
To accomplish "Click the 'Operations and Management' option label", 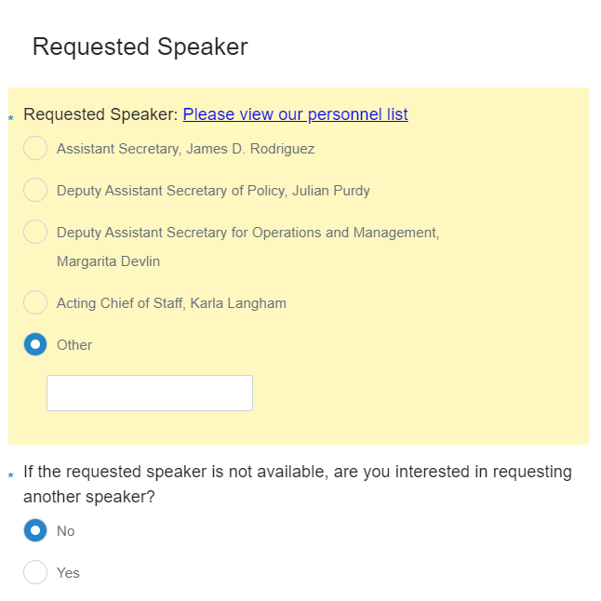I will tap(247, 233).
